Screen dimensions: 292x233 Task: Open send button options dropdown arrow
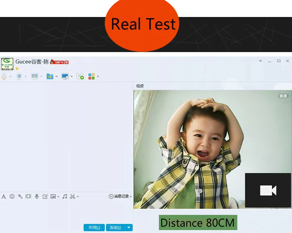tap(129, 227)
